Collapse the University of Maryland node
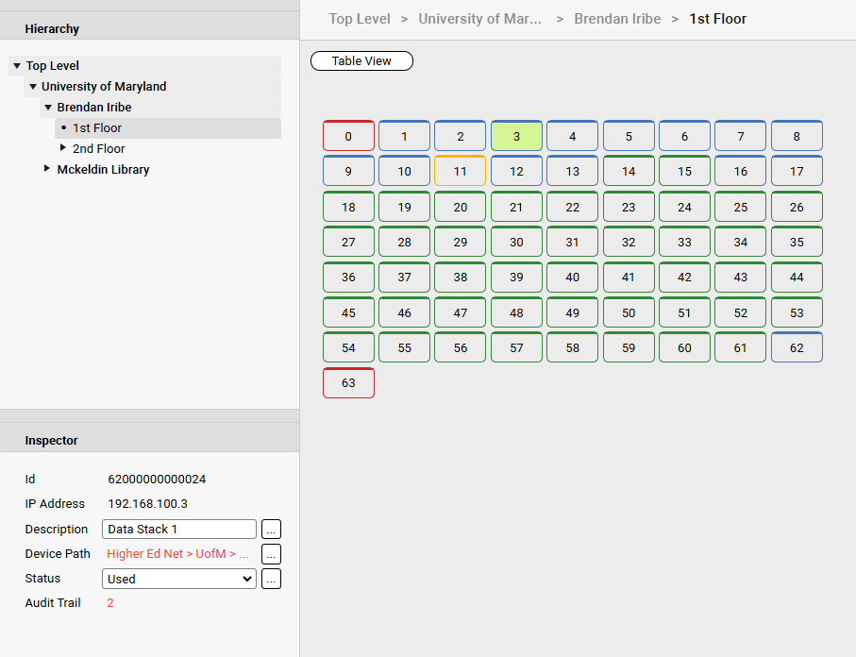The image size is (856, 657). 33,87
